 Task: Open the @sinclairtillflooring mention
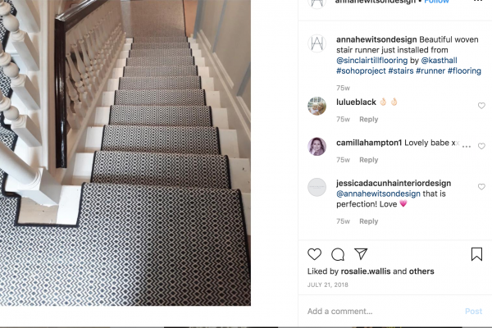(x=371, y=60)
